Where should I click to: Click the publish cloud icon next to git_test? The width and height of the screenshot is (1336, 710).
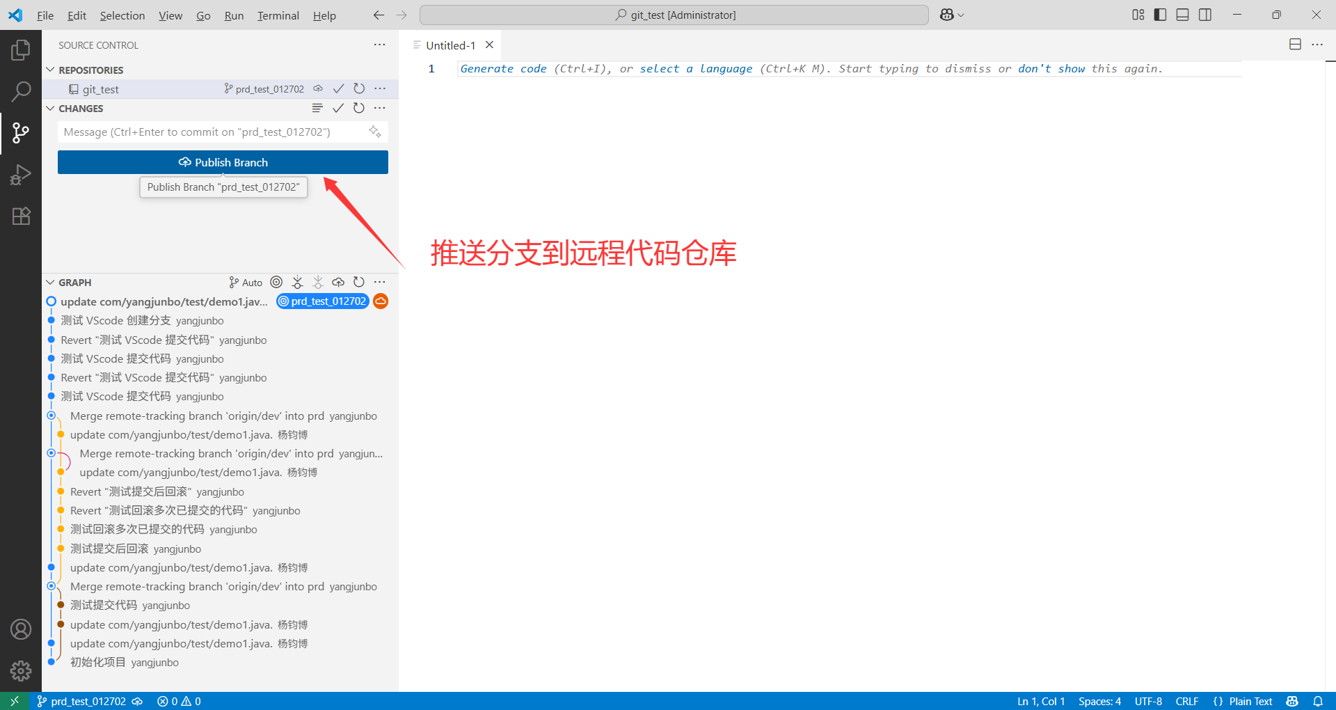click(x=318, y=88)
